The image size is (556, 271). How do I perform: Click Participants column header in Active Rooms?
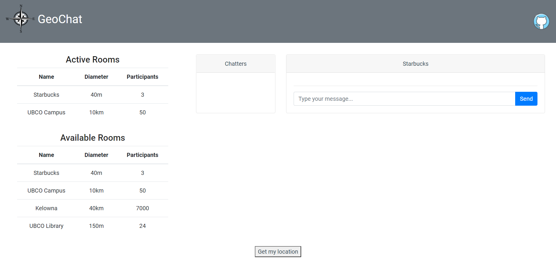(142, 77)
